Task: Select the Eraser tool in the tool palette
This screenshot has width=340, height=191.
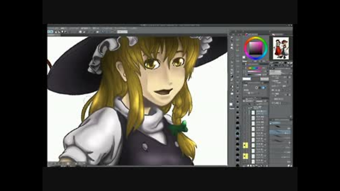Action: point(232,80)
